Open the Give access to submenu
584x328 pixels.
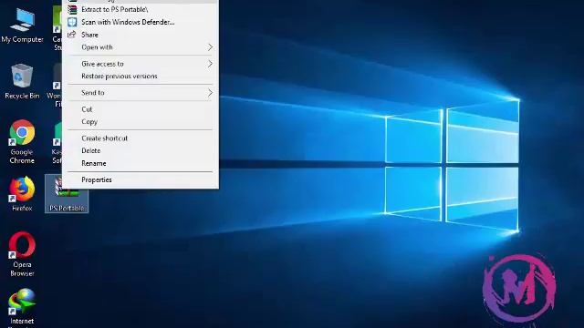pos(141,64)
